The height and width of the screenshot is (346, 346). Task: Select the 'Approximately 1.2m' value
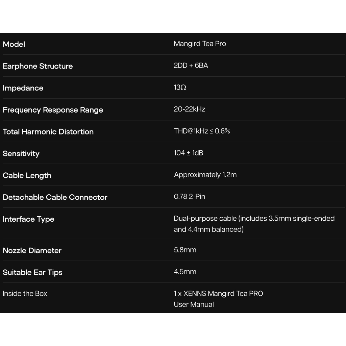[x=205, y=175]
